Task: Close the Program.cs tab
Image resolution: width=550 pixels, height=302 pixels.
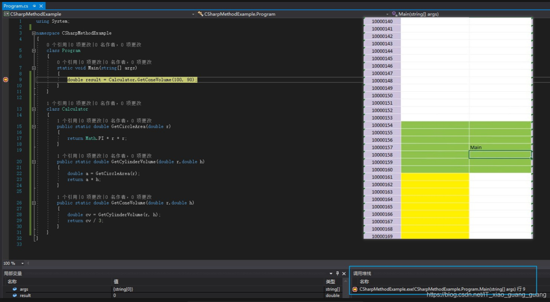Action: coord(41,6)
